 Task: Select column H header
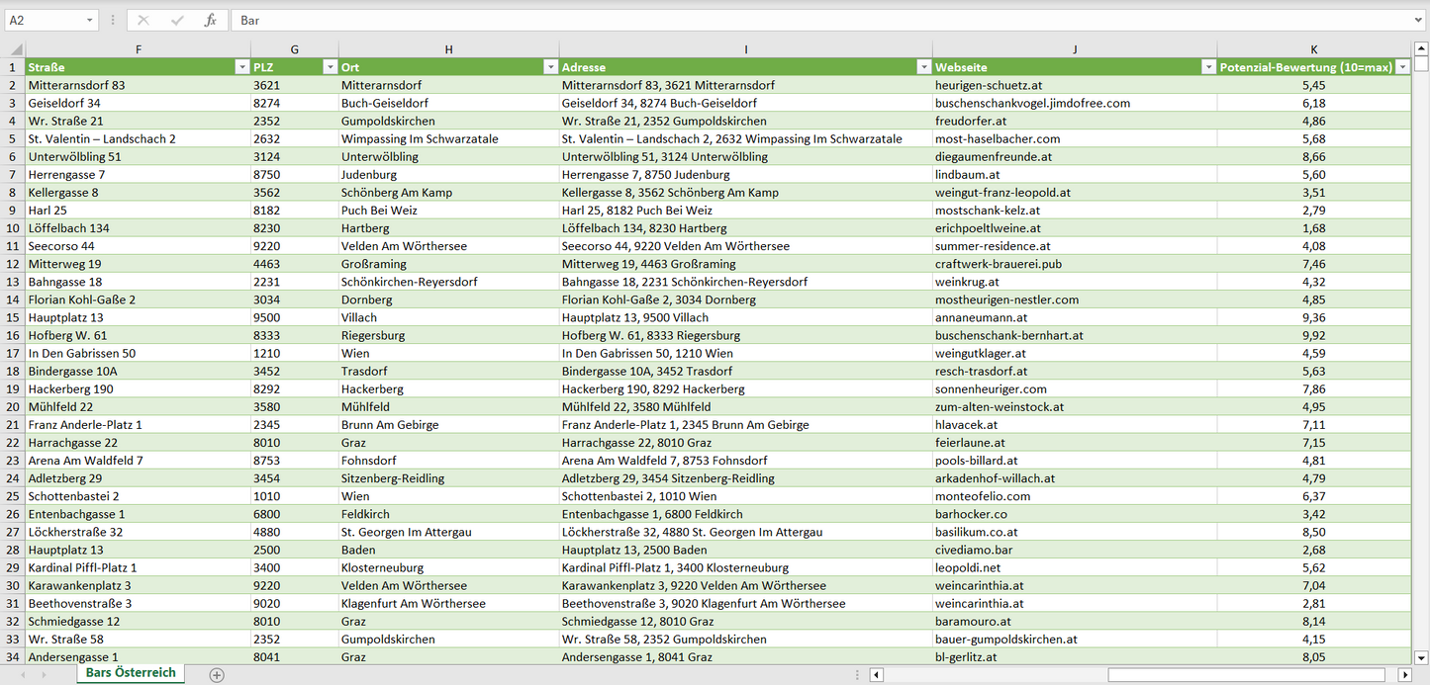coord(448,49)
